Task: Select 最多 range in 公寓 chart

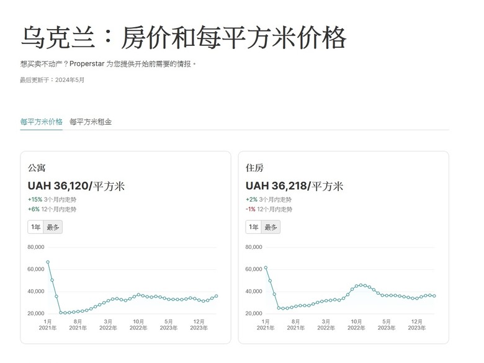Action: pyautogui.click(x=53, y=227)
